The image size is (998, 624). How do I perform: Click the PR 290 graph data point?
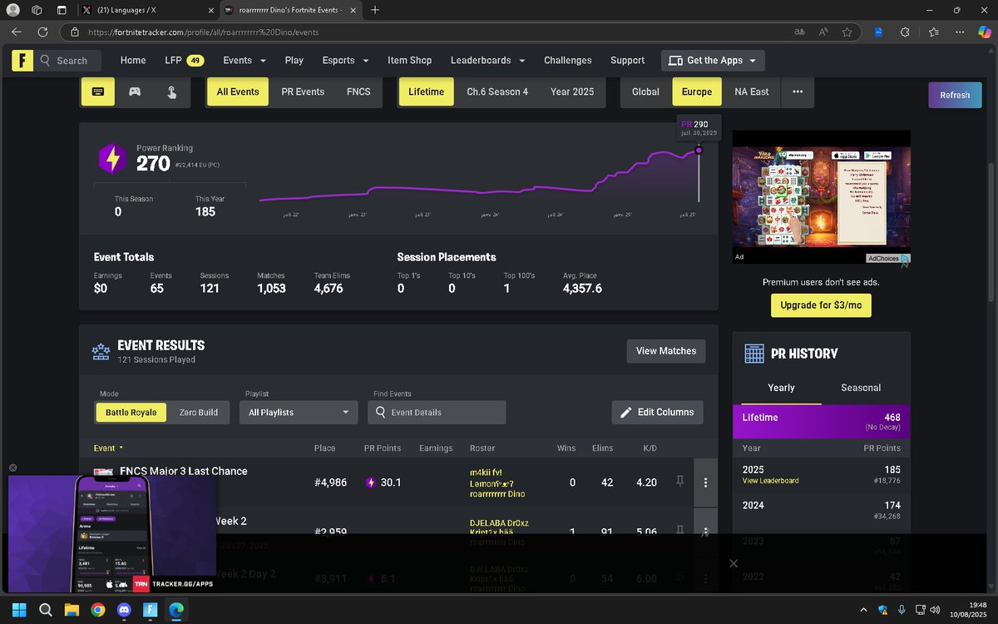(699, 151)
